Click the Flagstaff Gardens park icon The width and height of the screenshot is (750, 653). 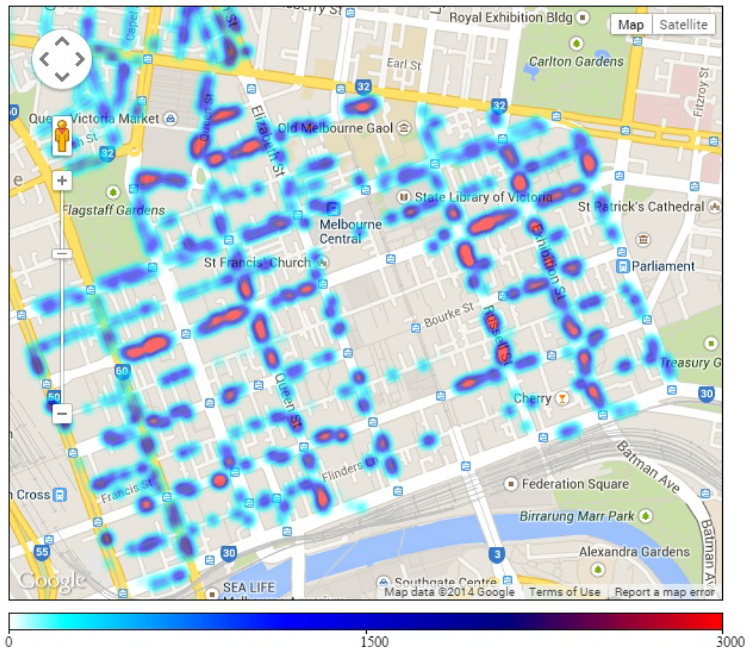tap(113, 193)
